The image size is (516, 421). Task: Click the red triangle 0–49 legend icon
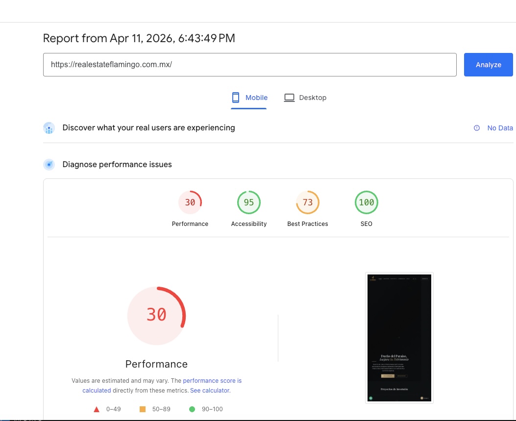pyautogui.click(x=96, y=409)
